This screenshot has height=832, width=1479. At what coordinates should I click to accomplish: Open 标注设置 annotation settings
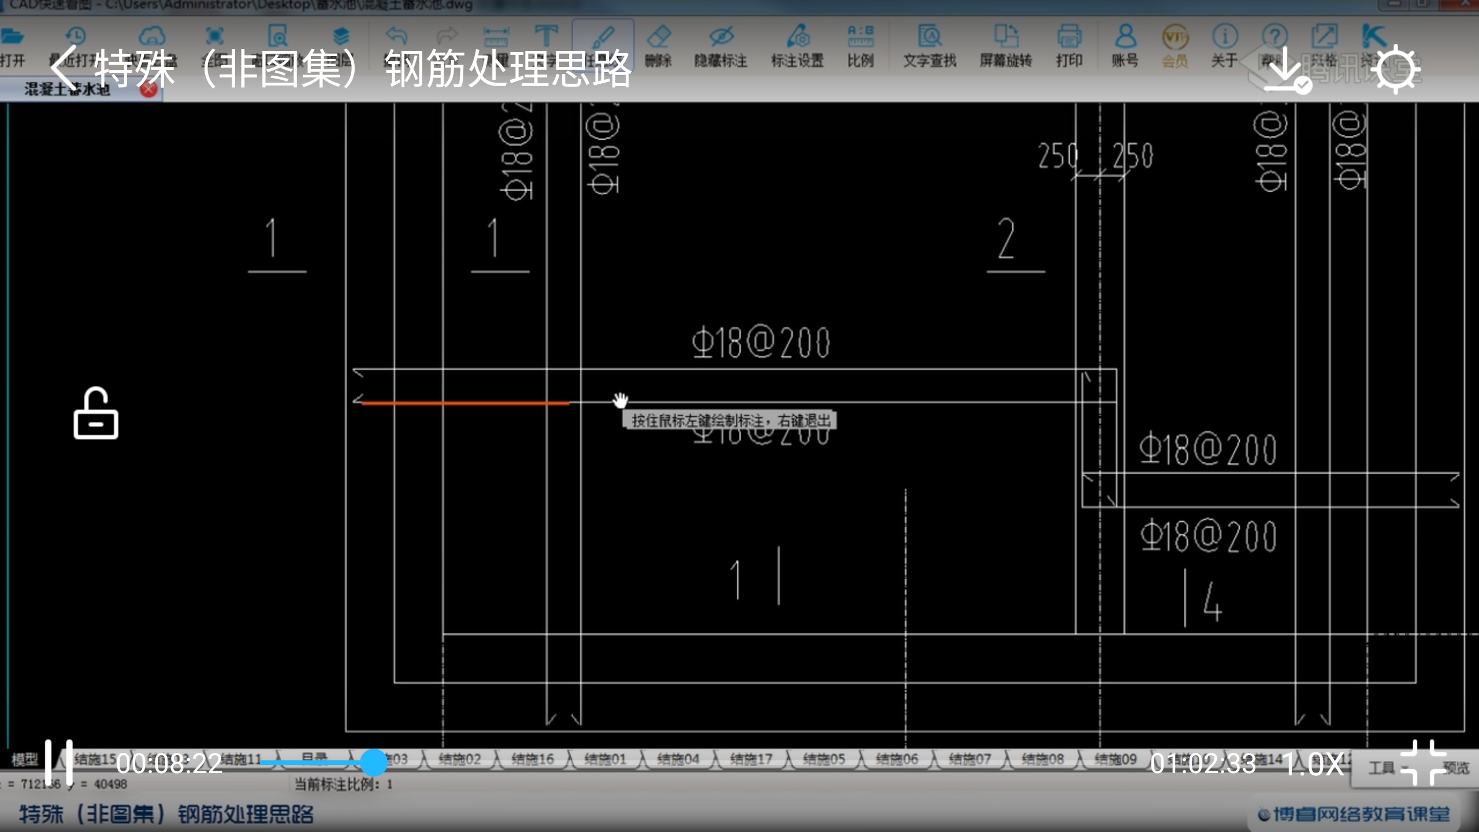[x=797, y=46]
